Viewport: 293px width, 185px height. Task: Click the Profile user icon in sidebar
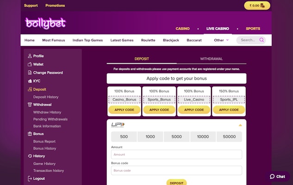pos(30,56)
